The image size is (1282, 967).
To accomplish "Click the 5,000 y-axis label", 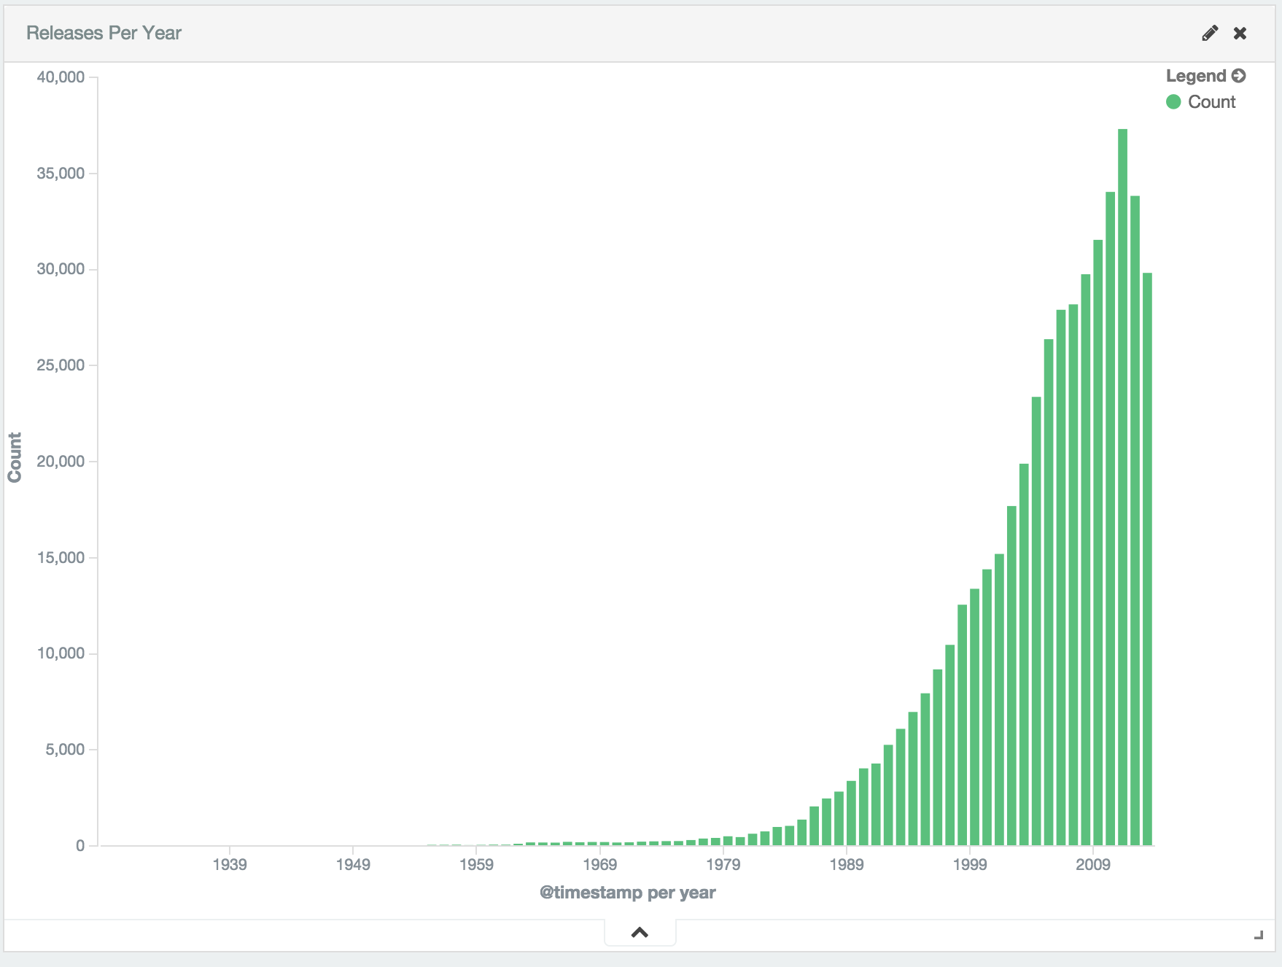I will click(65, 750).
